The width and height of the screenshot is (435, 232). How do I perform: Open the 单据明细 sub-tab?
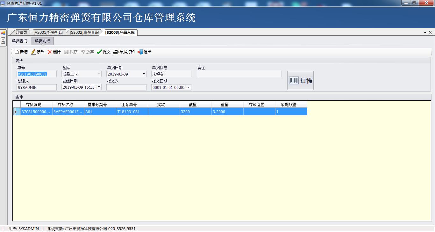tap(42, 41)
